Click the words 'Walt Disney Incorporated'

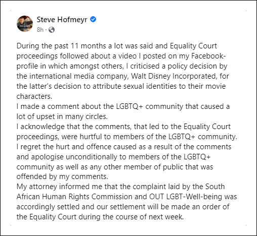click(x=174, y=76)
